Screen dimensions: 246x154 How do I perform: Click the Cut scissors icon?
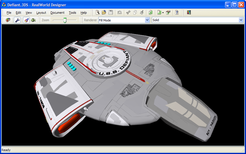(x=128, y=12)
